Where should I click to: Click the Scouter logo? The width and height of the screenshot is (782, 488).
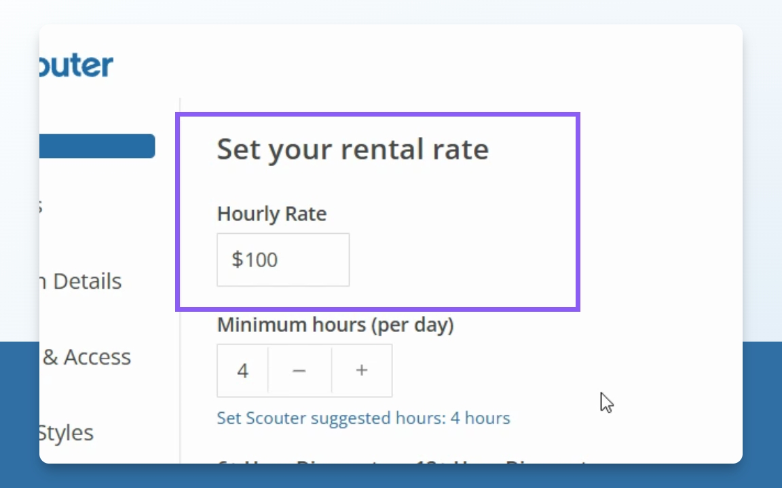pos(76,66)
